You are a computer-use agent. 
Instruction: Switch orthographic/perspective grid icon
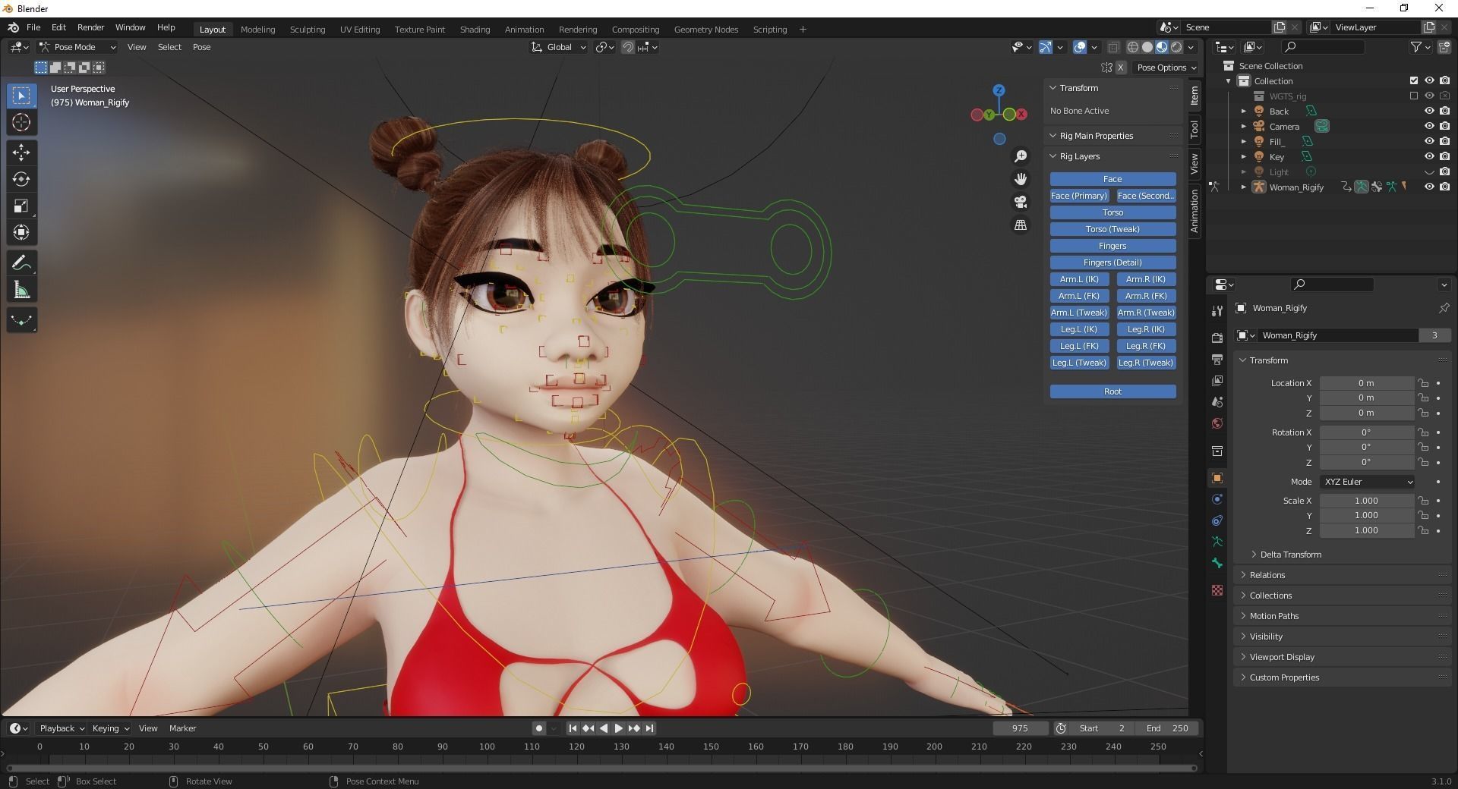tap(1021, 225)
